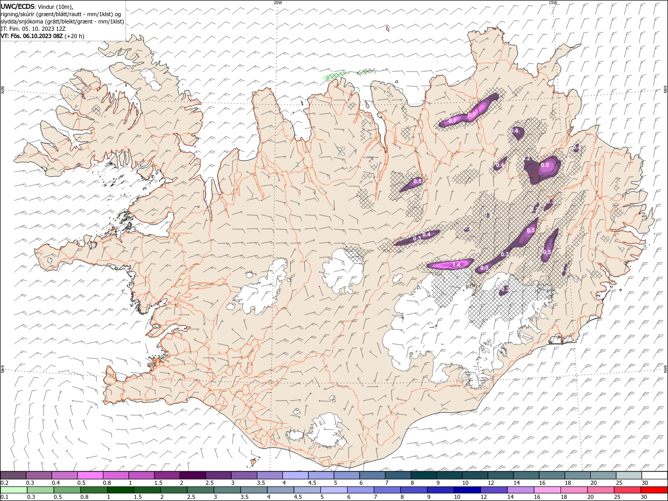Click the 25 swatch in bottom legend row
The width and height of the screenshot is (668, 501).
tap(627, 490)
